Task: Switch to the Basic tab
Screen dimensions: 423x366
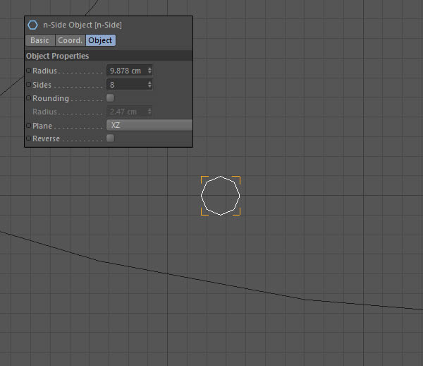Action: 40,40
